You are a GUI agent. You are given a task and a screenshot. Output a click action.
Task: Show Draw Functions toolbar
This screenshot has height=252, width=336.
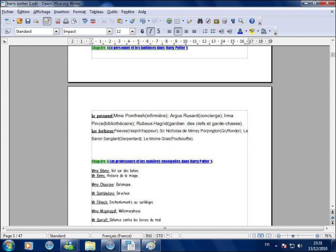(x=189, y=21)
